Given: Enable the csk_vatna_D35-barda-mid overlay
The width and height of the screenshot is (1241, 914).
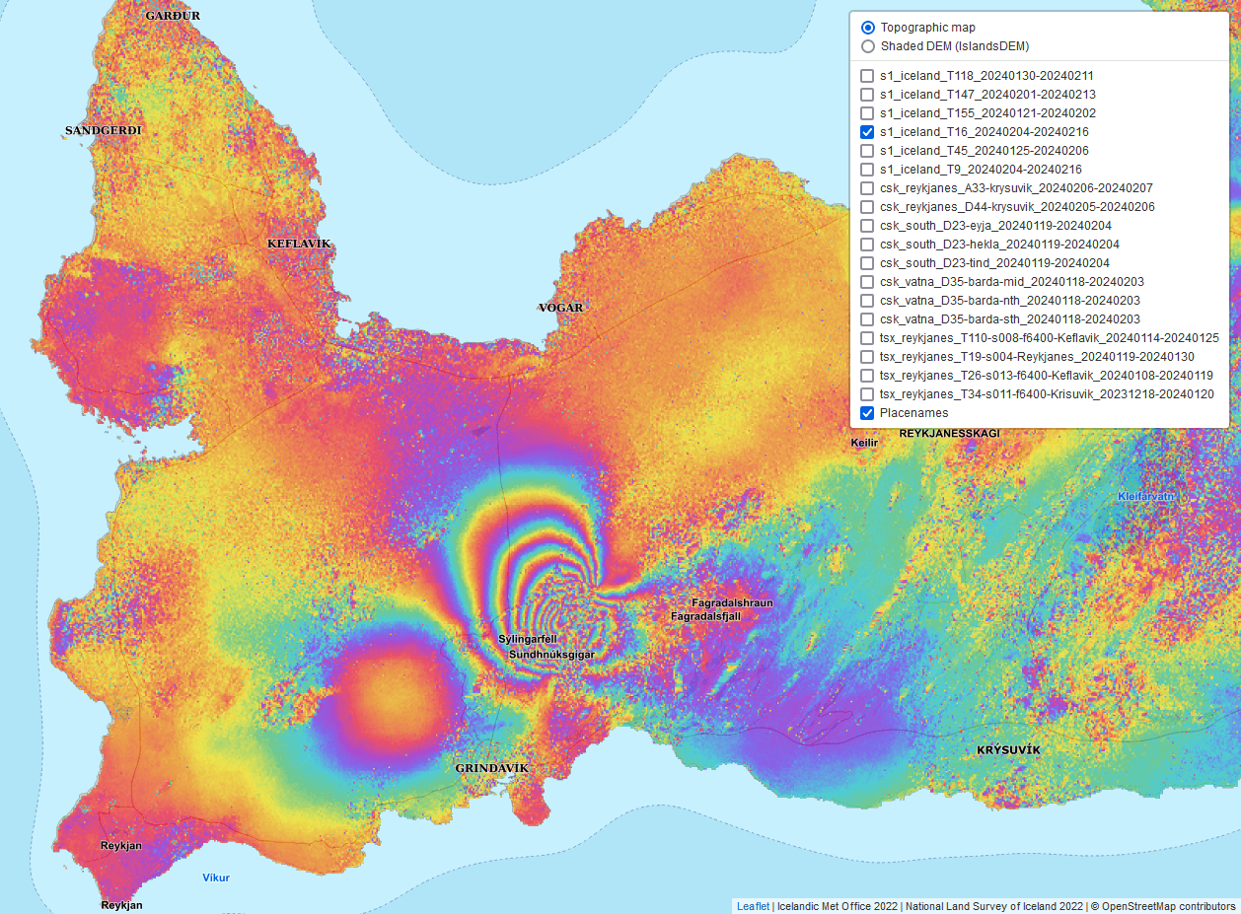Looking at the screenshot, I should pos(867,282).
